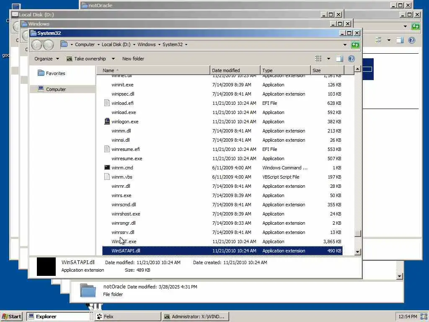Click the Change your view icon
429x322 pixels.
[318, 59]
